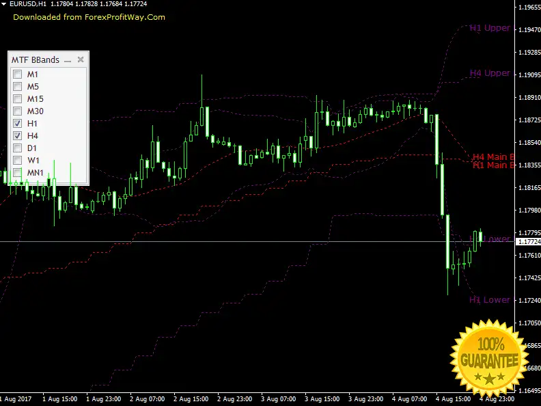The image size is (541, 406).
Task: Click the 3 Aug 15:00 time label
Action: coord(322,399)
